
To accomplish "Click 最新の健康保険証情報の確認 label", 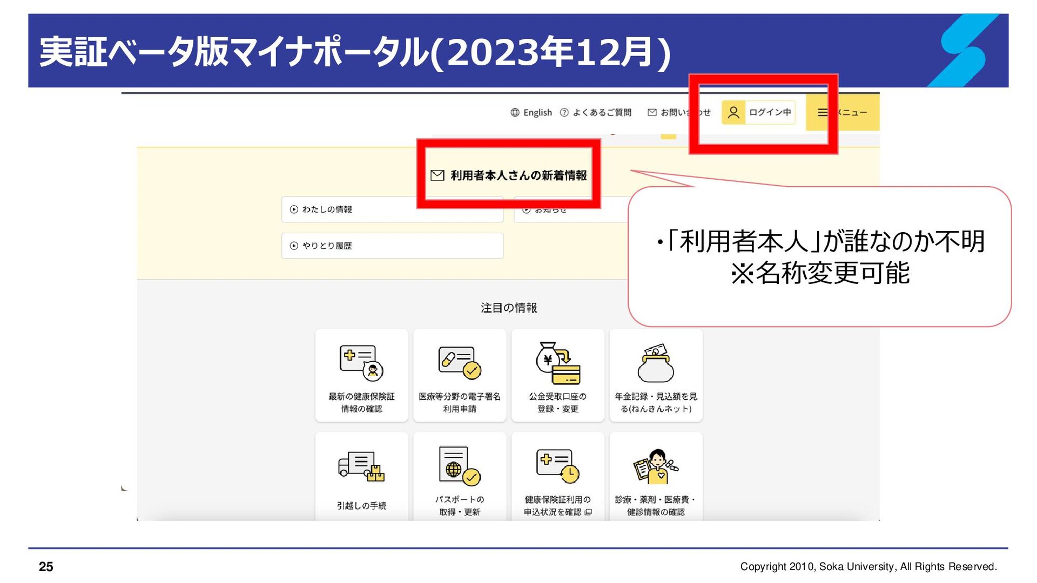I will tap(361, 403).
